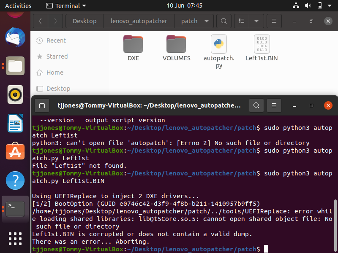
Task: Open a new tab in Terminal
Action: (x=42, y=105)
